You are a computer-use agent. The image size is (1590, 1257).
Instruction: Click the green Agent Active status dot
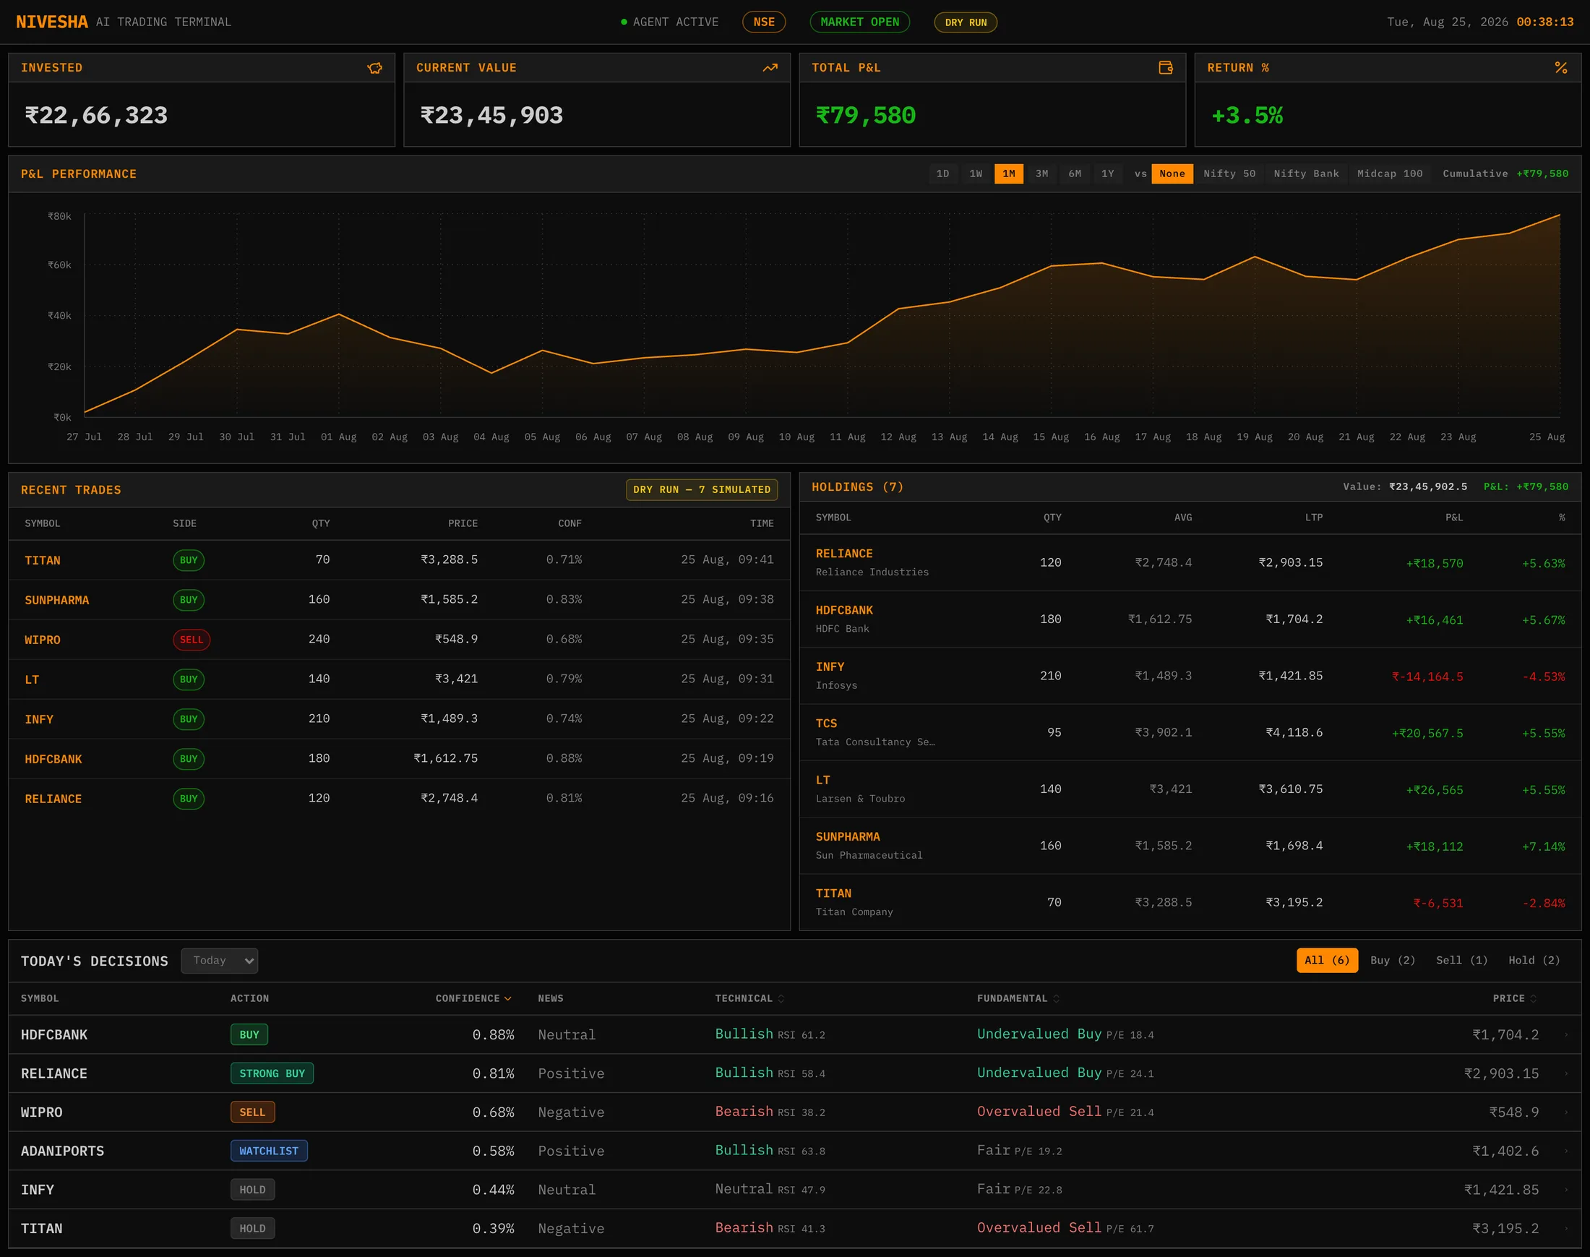(x=624, y=22)
